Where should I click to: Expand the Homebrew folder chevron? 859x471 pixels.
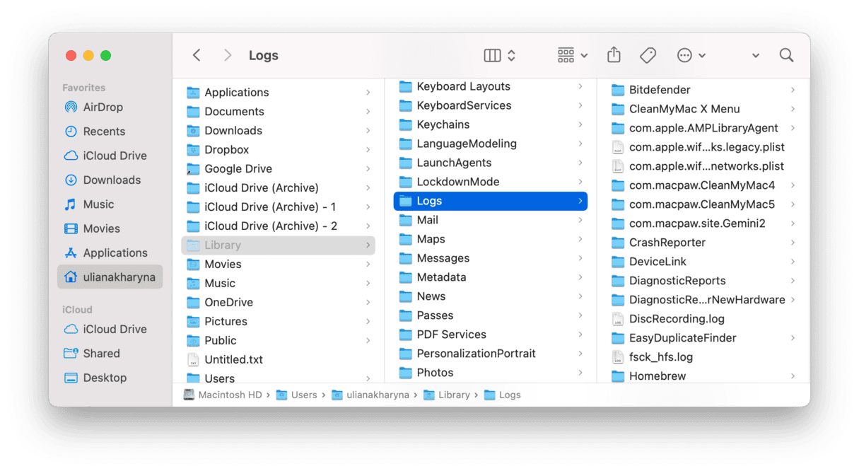click(793, 376)
